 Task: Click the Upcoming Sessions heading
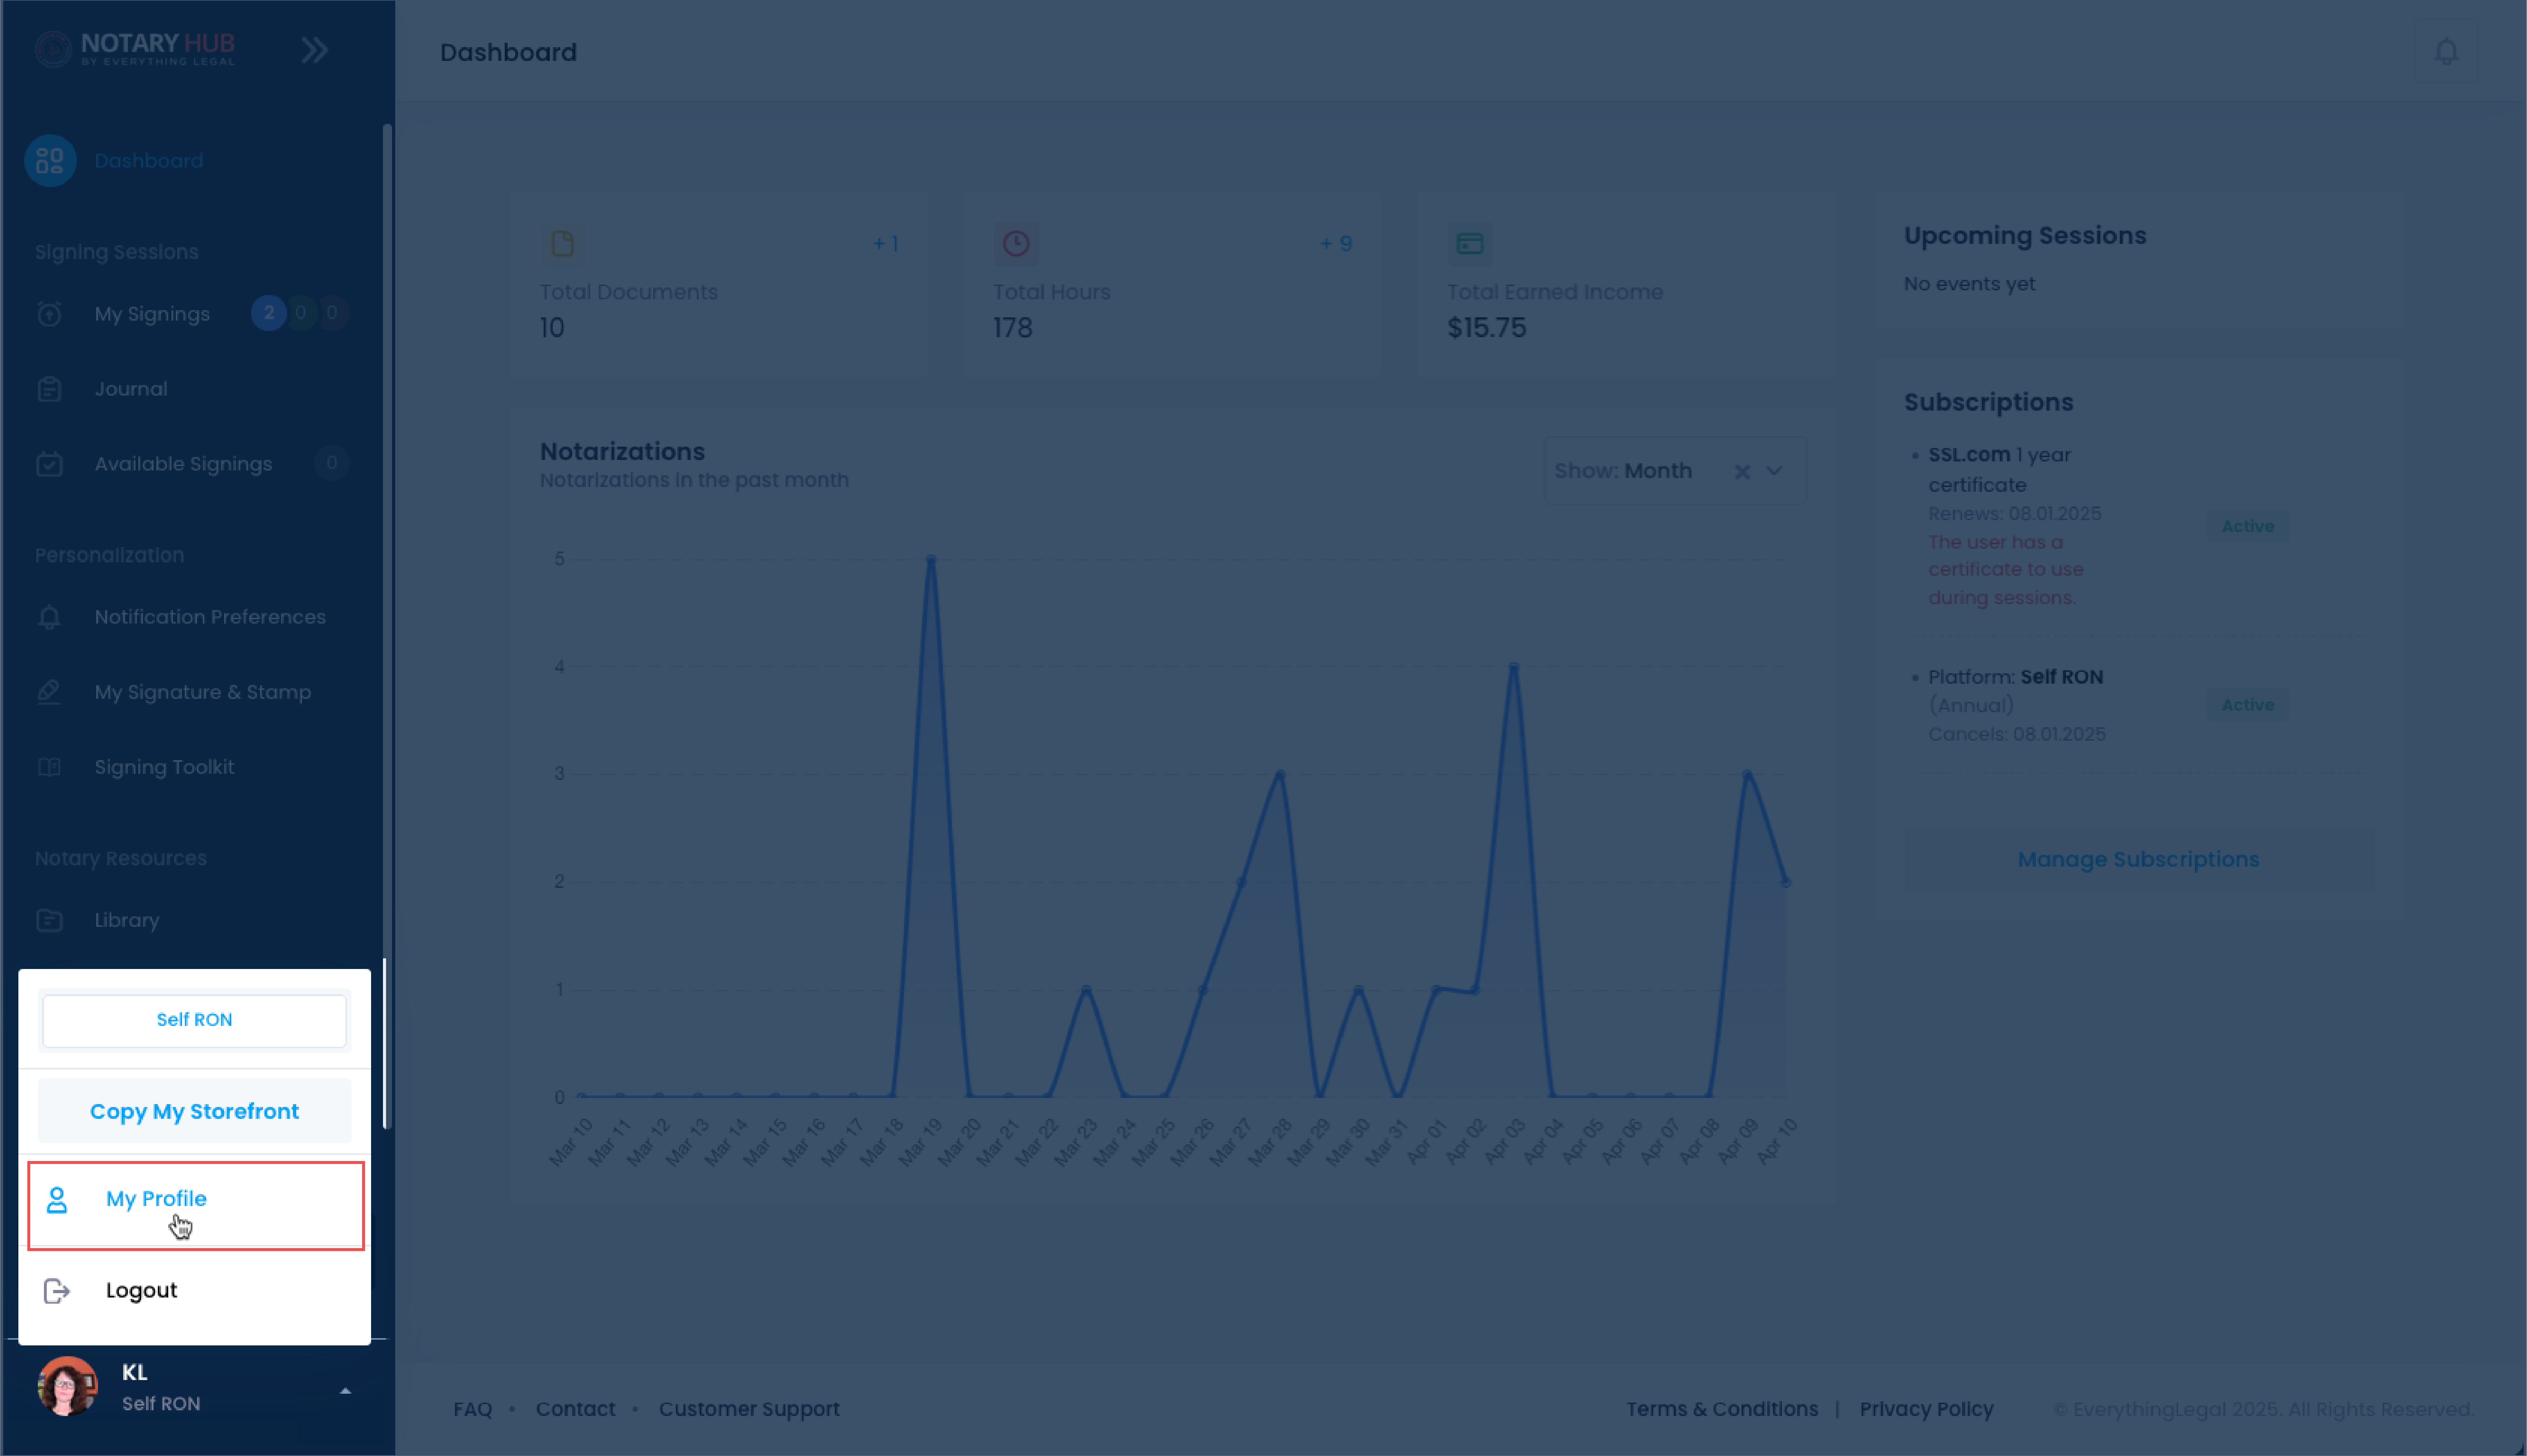pos(2025,236)
